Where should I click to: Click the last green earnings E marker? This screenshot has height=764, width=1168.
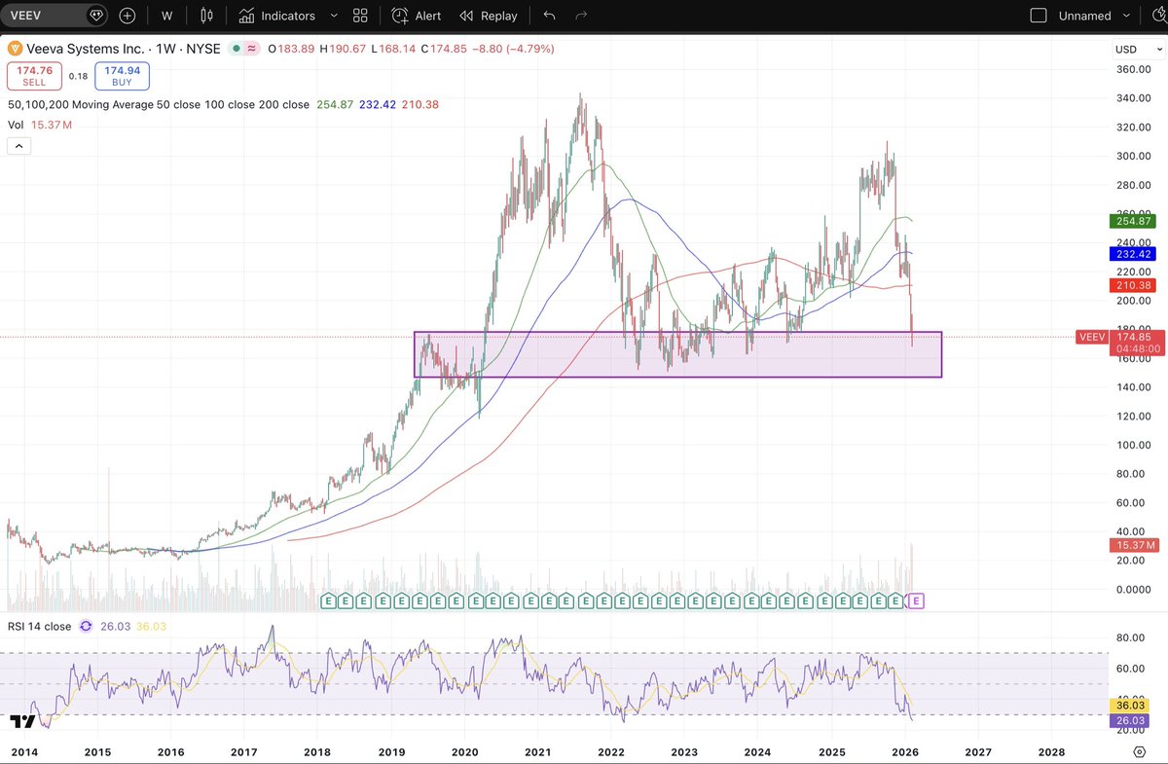pos(897,601)
